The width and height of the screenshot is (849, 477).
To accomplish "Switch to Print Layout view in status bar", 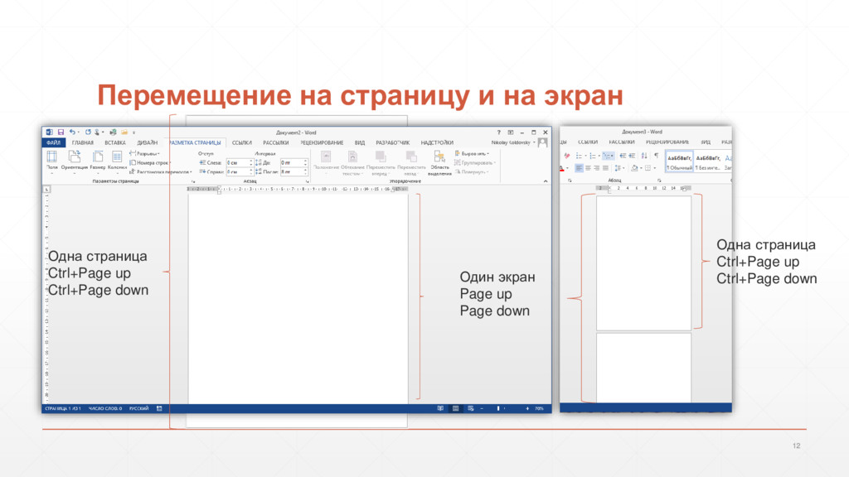I will 455,408.
